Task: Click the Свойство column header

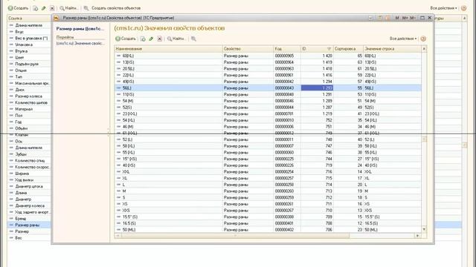Action: (248, 49)
